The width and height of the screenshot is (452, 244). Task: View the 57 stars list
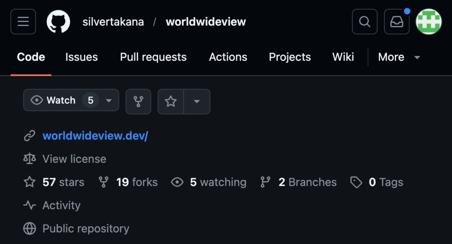click(x=63, y=182)
